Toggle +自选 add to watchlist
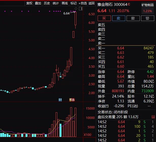 tap(83, 3)
